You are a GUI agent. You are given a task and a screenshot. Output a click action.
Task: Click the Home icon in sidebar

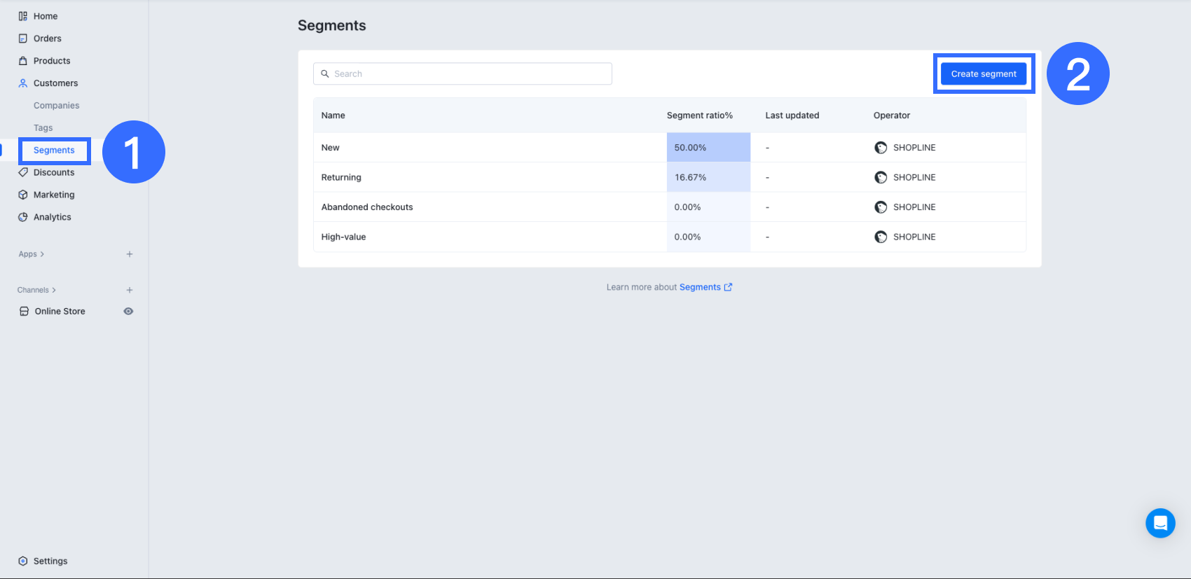(x=23, y=16)
